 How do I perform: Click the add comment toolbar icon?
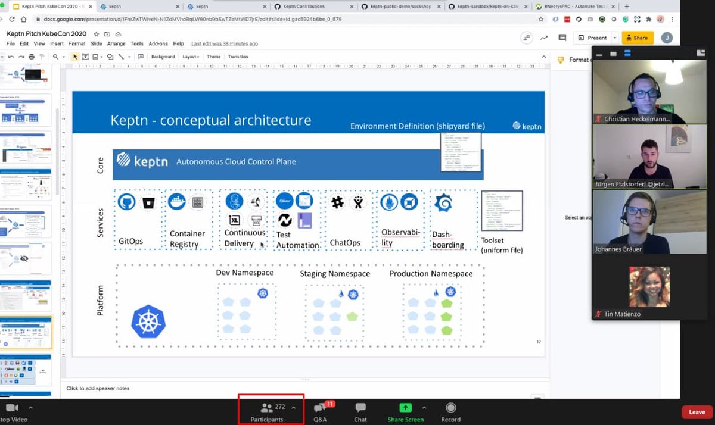(x=141, y=57)
